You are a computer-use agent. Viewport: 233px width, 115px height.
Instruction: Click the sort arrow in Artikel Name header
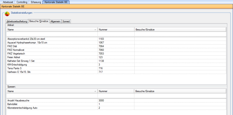click(95, 30)
